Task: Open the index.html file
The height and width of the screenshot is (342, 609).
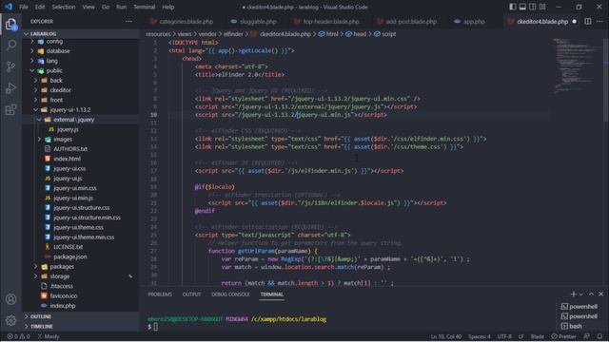Action: (x=67, y=159)
